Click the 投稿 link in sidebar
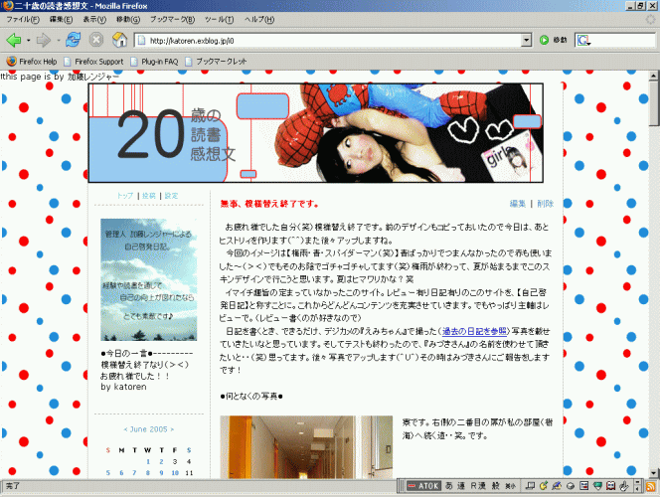The height and width of the screenshot is (497, 660). pos(149,196)
